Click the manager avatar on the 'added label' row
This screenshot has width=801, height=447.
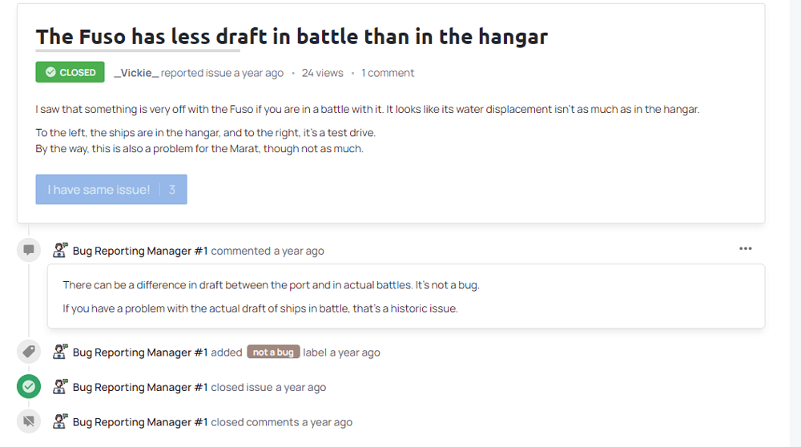pyautogui.click(x=60, y=352)
